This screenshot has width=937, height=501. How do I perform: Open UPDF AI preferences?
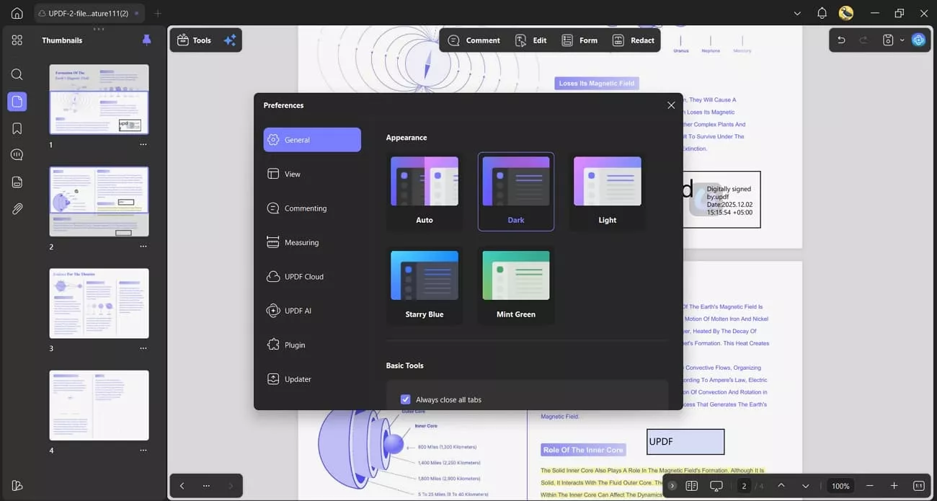point(312,311)
